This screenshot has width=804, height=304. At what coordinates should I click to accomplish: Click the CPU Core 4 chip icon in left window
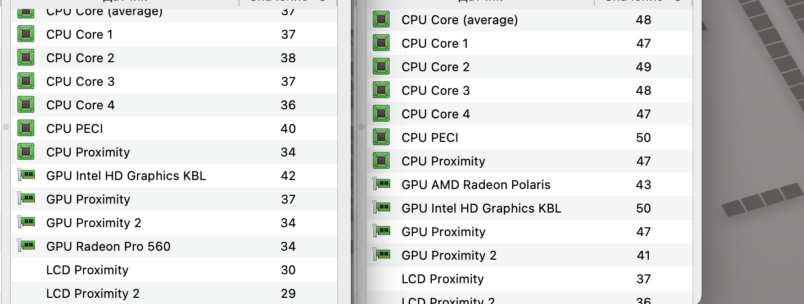[x=26, y=105]
